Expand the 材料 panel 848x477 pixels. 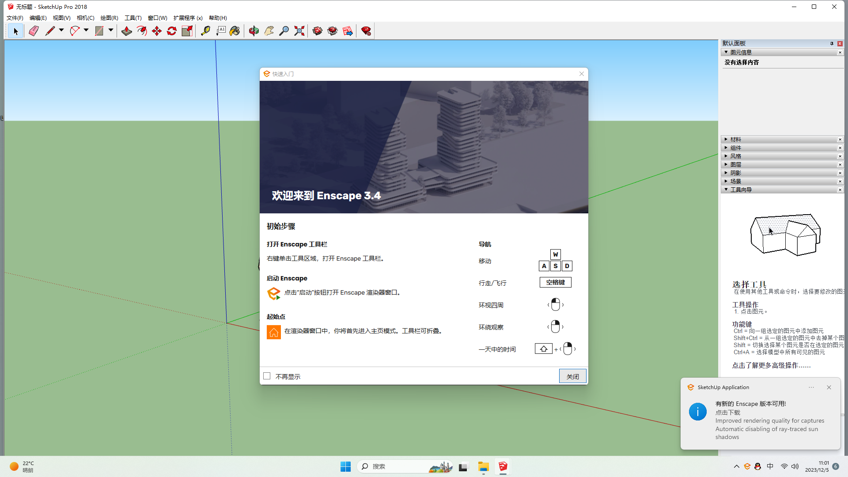[735, 140]
